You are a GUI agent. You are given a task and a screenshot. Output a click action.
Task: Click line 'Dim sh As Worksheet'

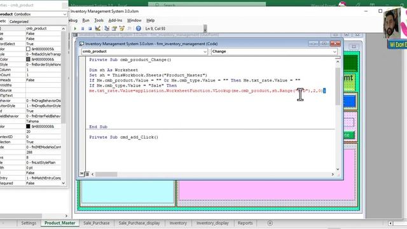[x=113, y=70]
